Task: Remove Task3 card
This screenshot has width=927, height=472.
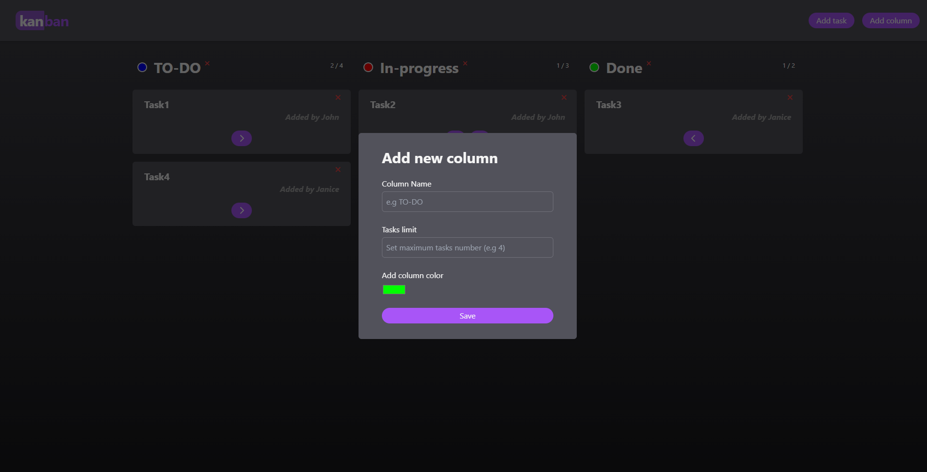Action: click(790, 97)
